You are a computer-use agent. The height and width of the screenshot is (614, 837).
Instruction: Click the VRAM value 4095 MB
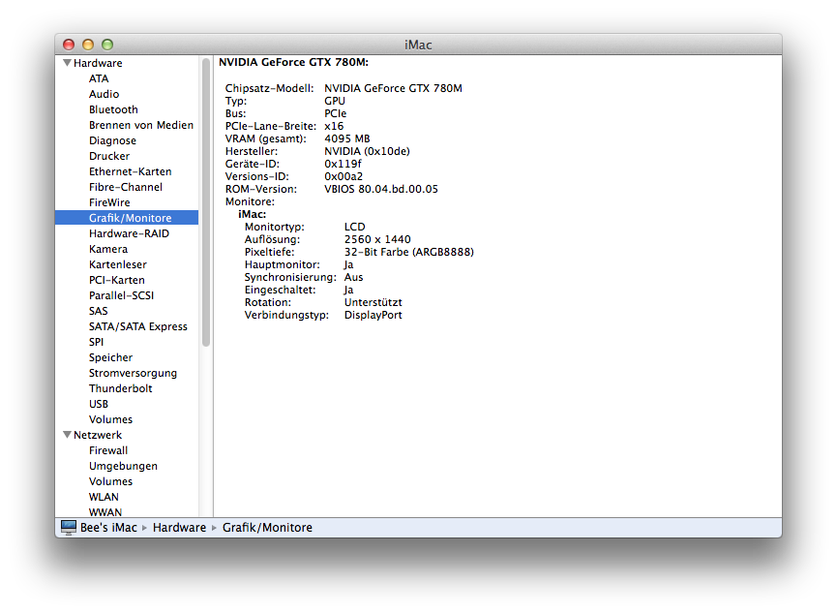(347, 138)
